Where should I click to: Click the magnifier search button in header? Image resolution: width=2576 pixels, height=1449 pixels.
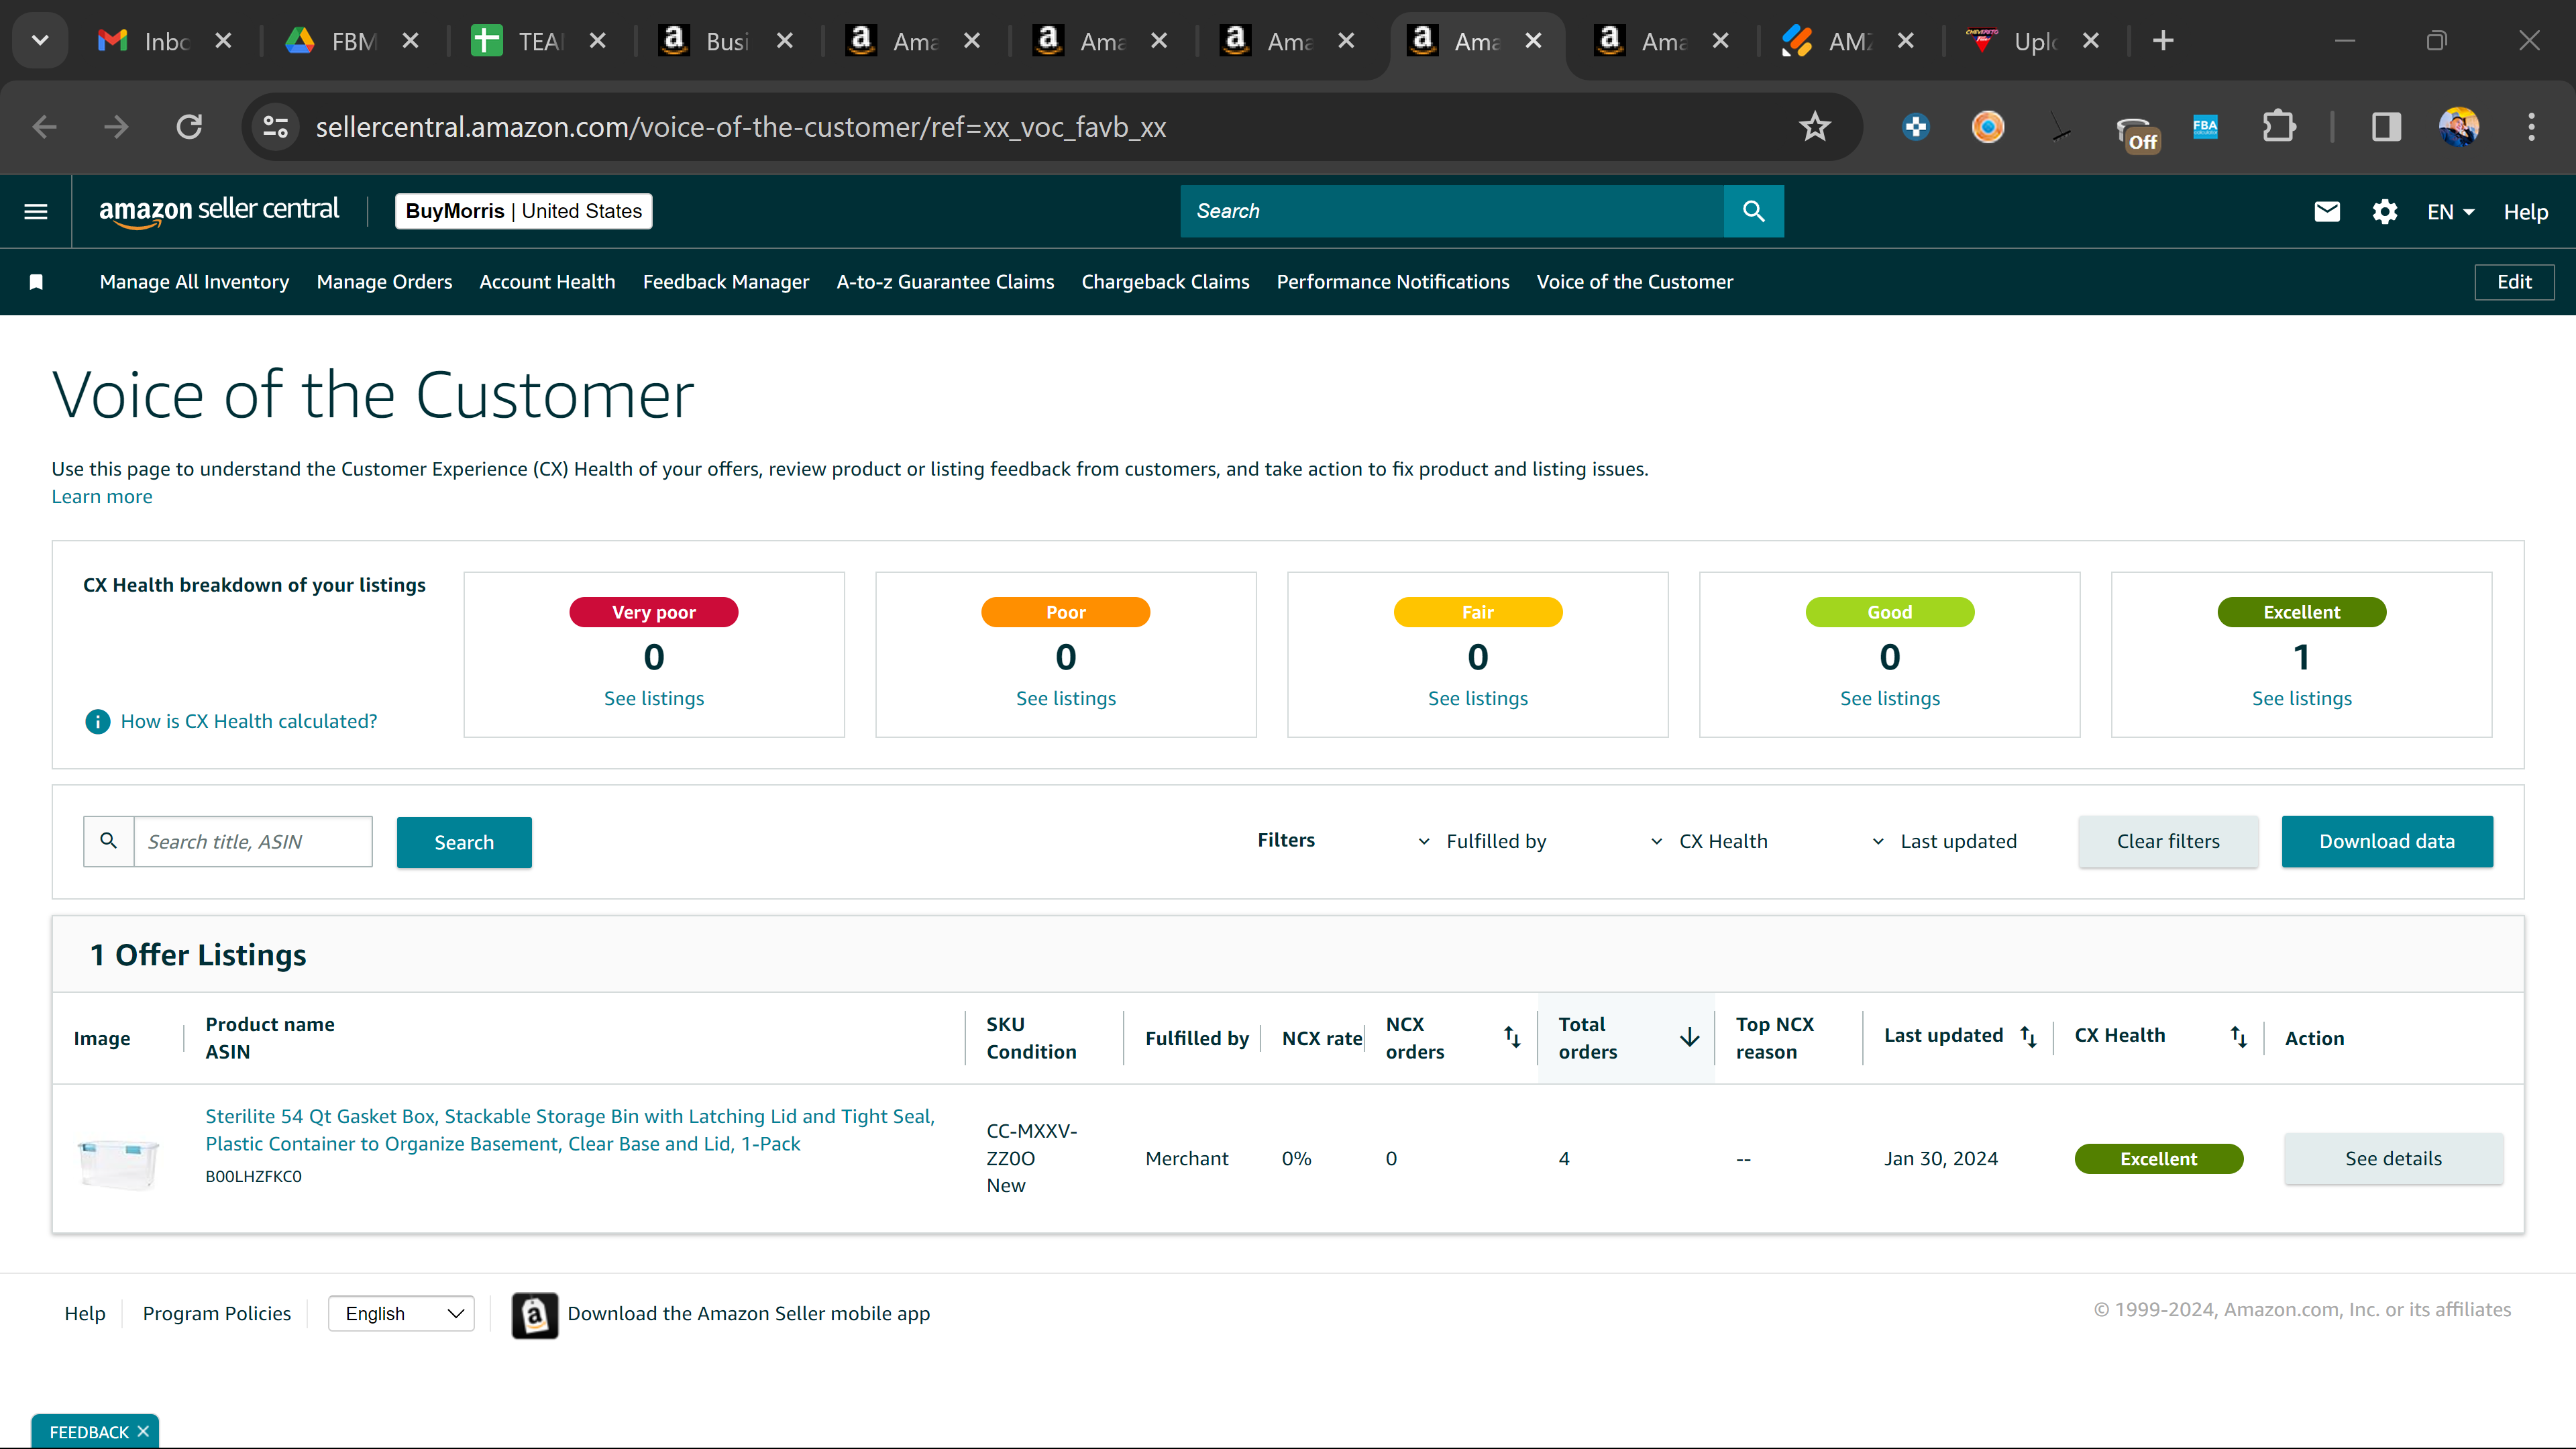1753,211
